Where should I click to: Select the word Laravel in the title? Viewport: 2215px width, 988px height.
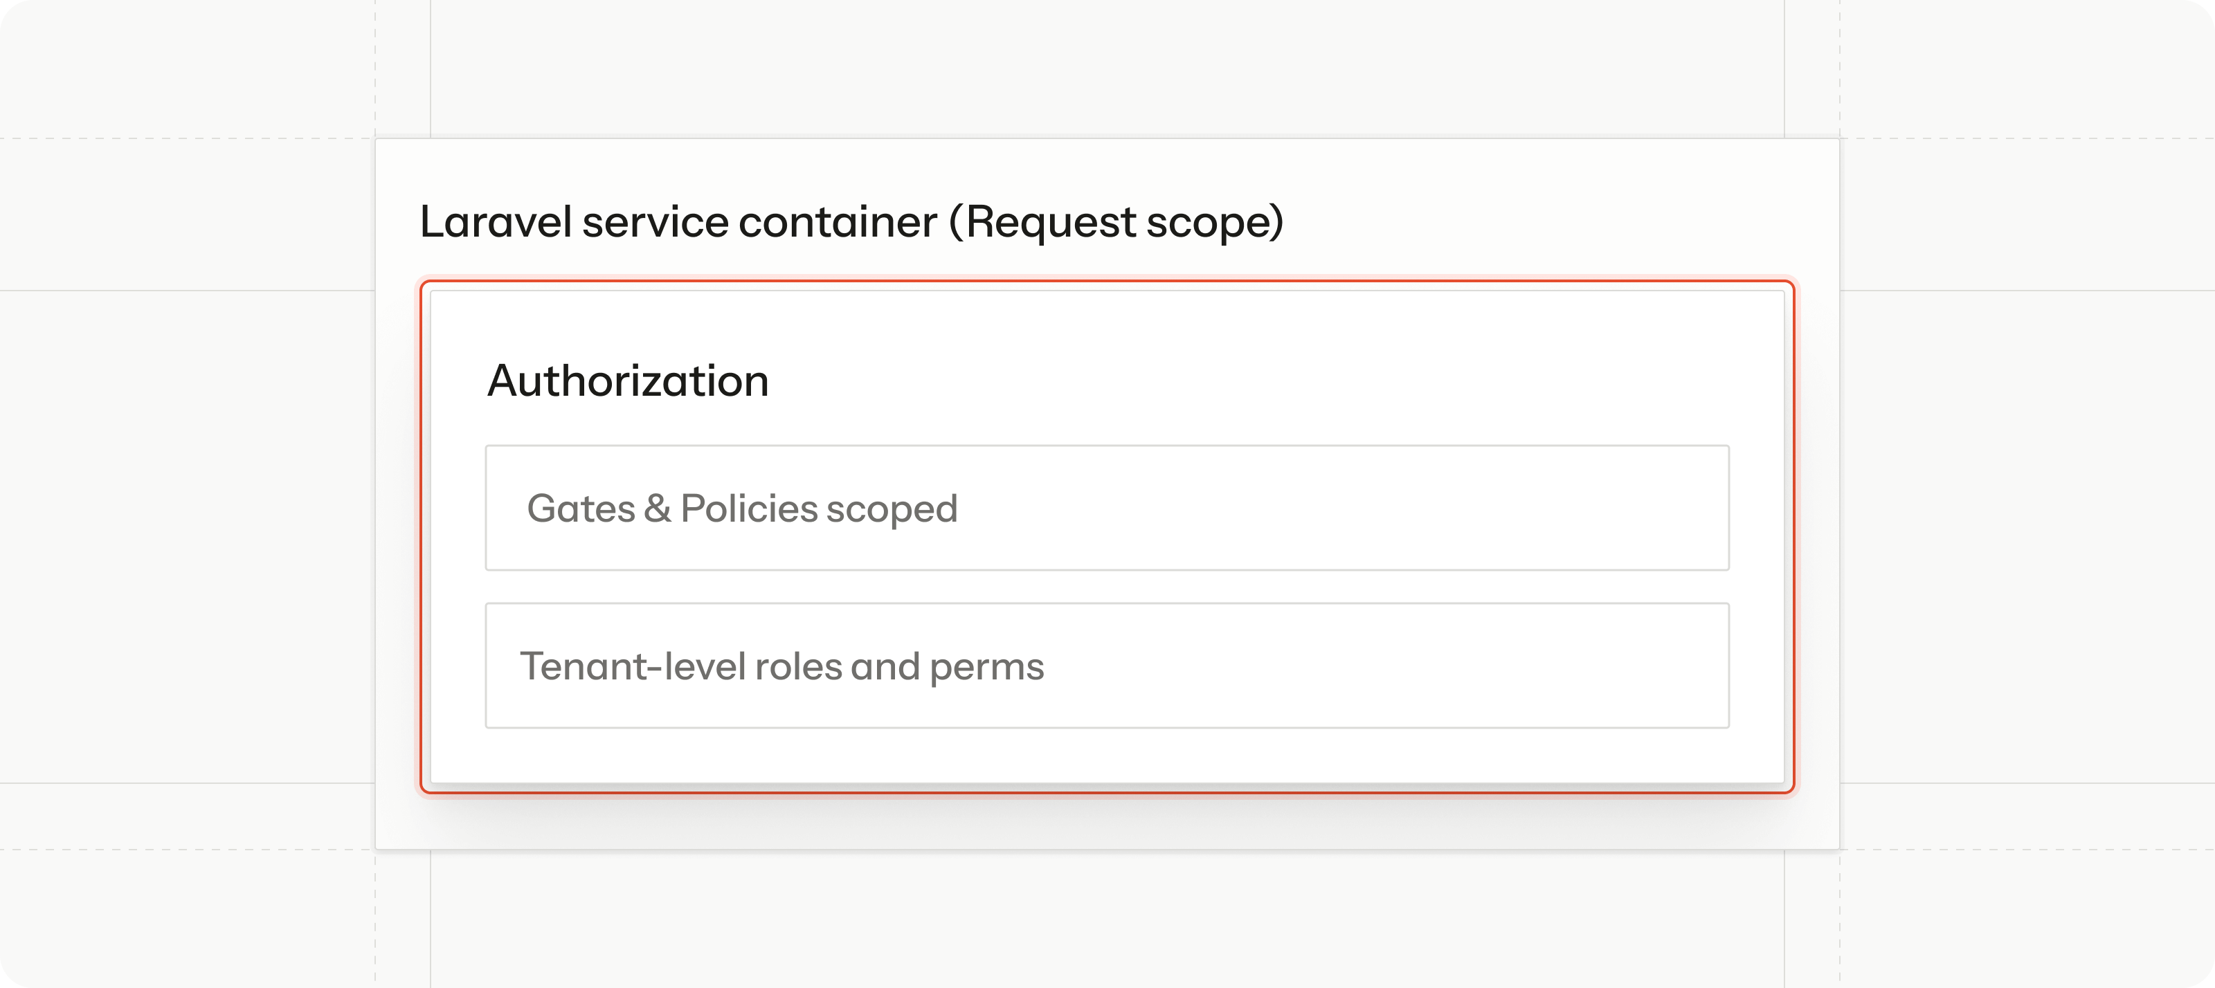coord(496,221)
